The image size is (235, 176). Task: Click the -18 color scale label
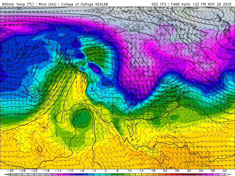46,171
